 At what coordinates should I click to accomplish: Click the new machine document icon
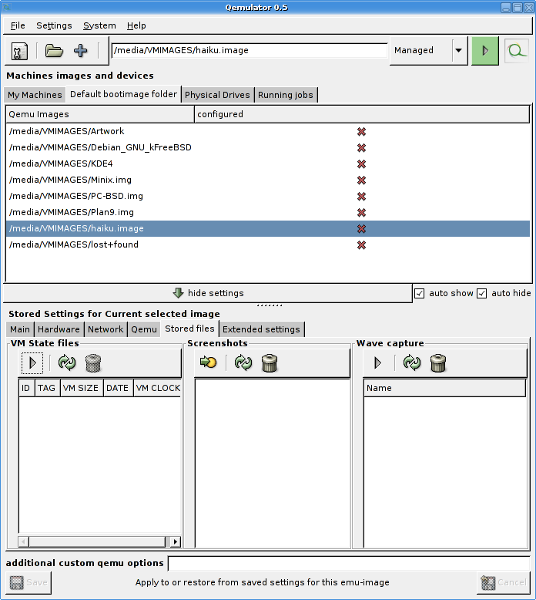point(19,51)
